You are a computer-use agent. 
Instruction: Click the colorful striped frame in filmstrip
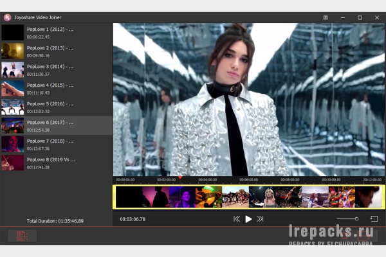[x=342, y=197]
